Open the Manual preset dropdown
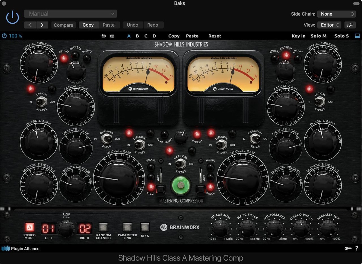Viewport: 362px width, 264px height. tap(71, 14)
